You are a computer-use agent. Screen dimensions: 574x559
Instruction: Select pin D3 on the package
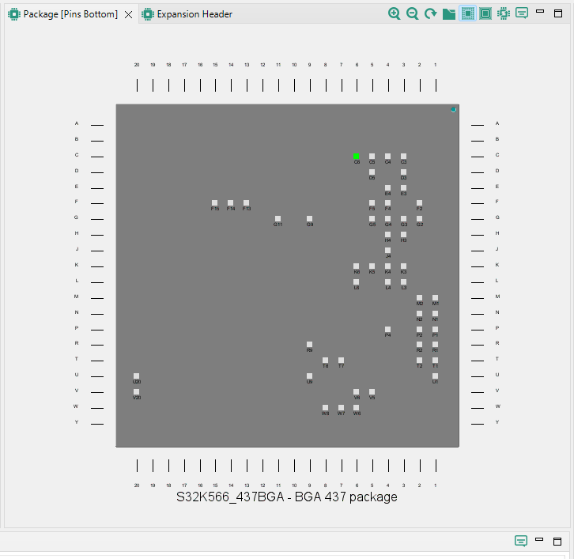click(403, 172)
